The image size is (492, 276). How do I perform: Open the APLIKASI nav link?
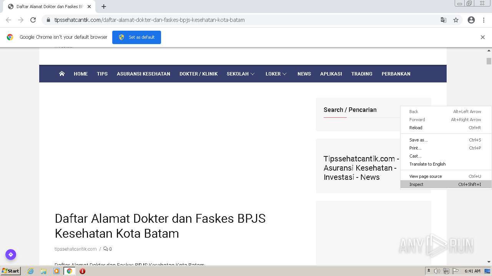pos(331,74)
